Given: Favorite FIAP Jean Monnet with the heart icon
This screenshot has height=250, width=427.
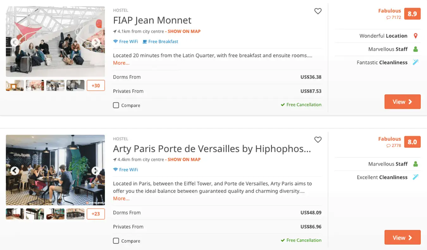Looking at the screenshot, I should [318, 11].
